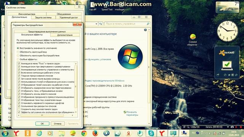Click the 'Отмена' button
Screen dimensions: 244x137
[x=58, y=124]
